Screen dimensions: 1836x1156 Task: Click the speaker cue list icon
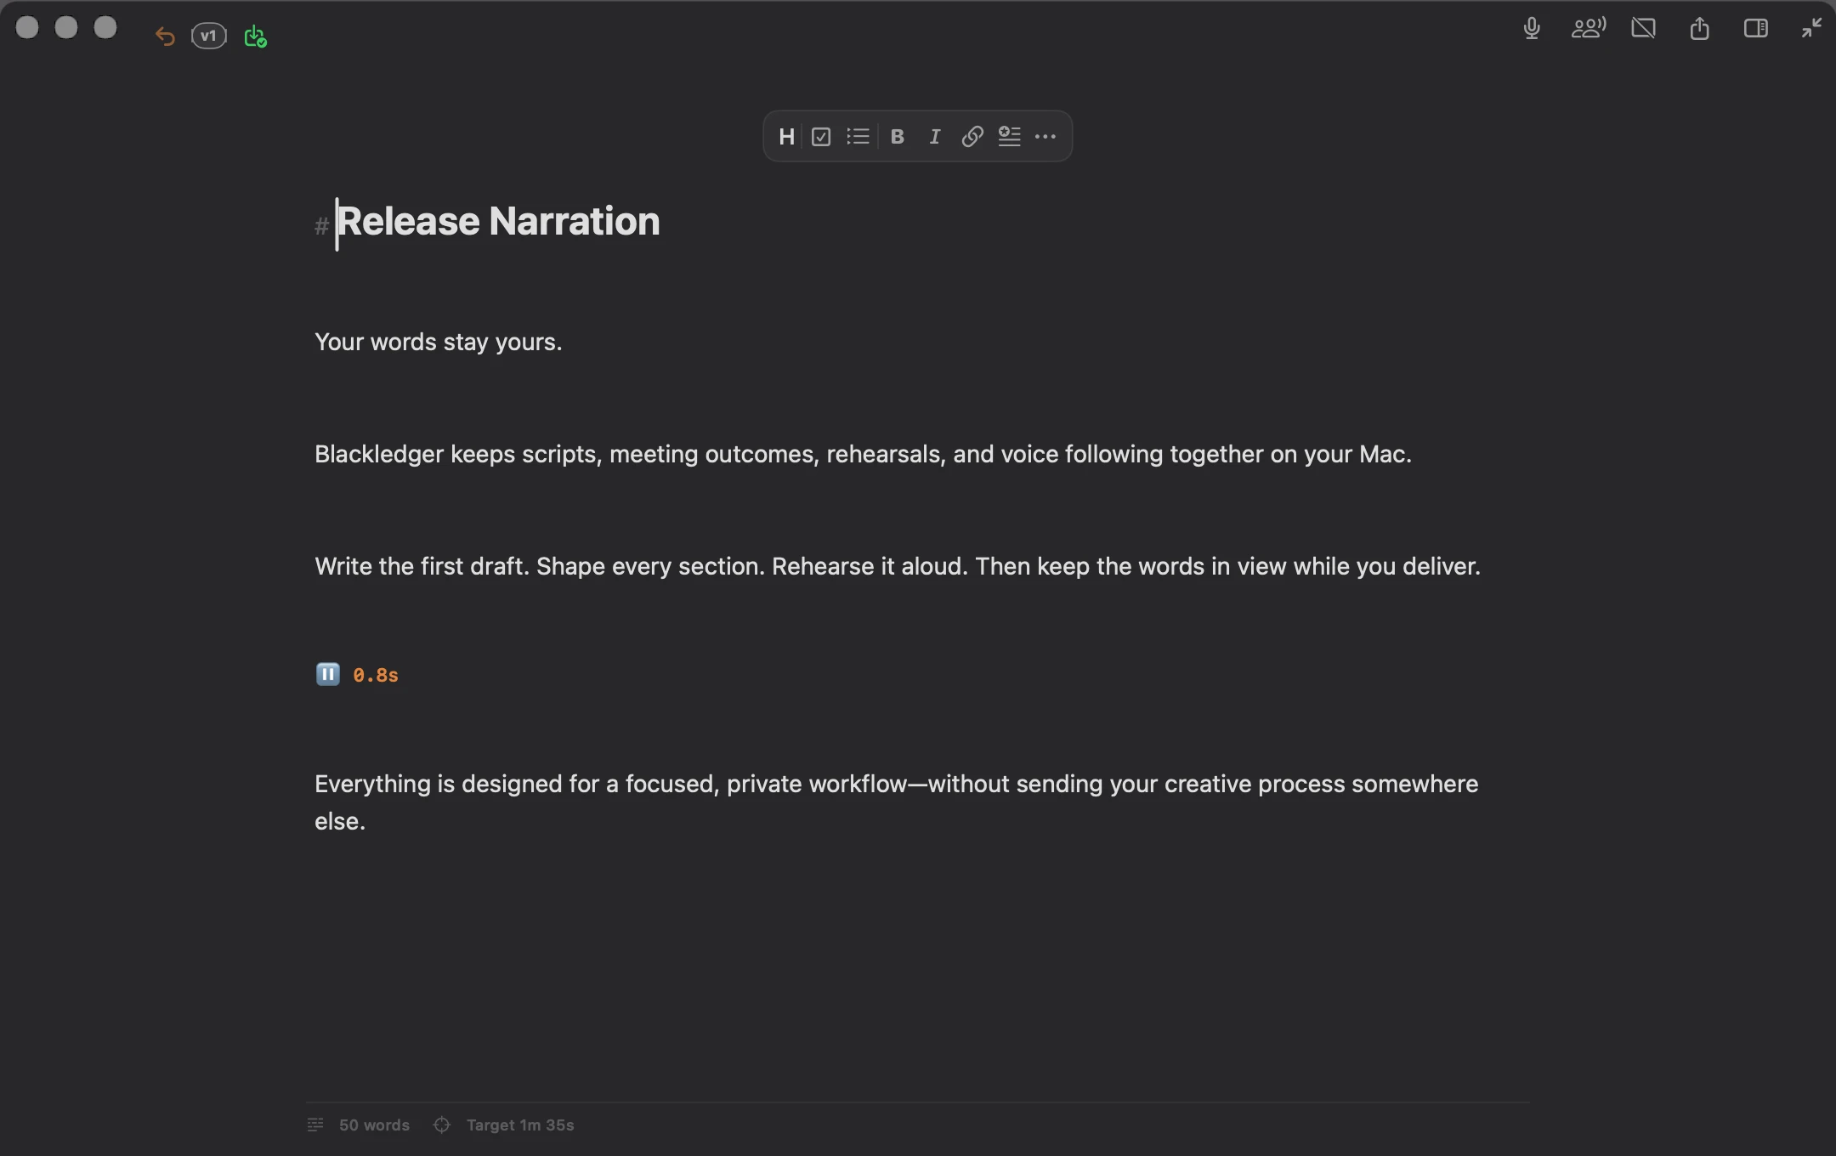tap(1009, 136)
